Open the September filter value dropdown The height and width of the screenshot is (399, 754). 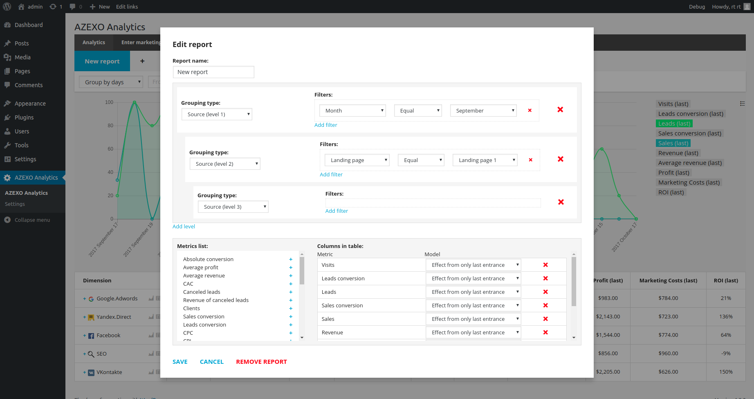[x=483, y=111]
